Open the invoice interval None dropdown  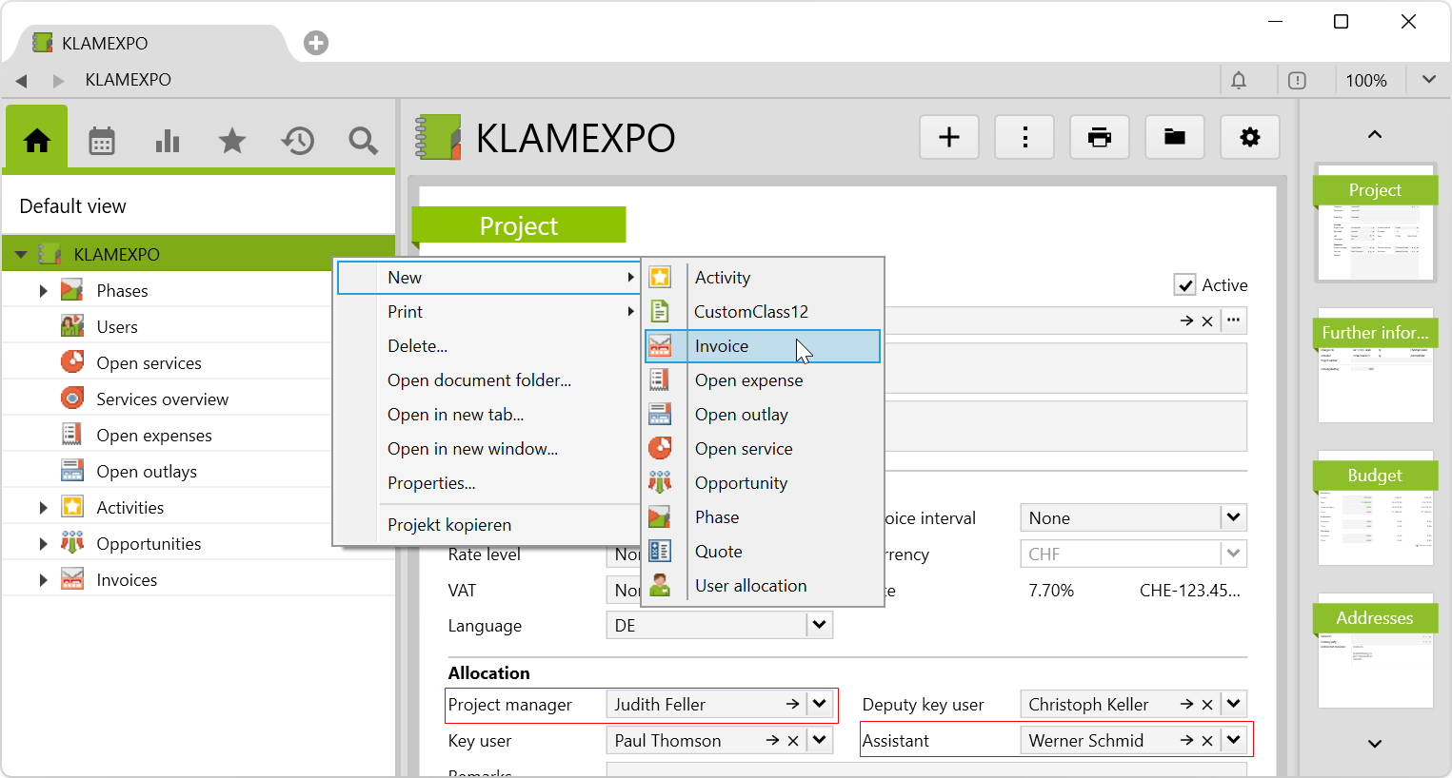(x=1233, y=517)
